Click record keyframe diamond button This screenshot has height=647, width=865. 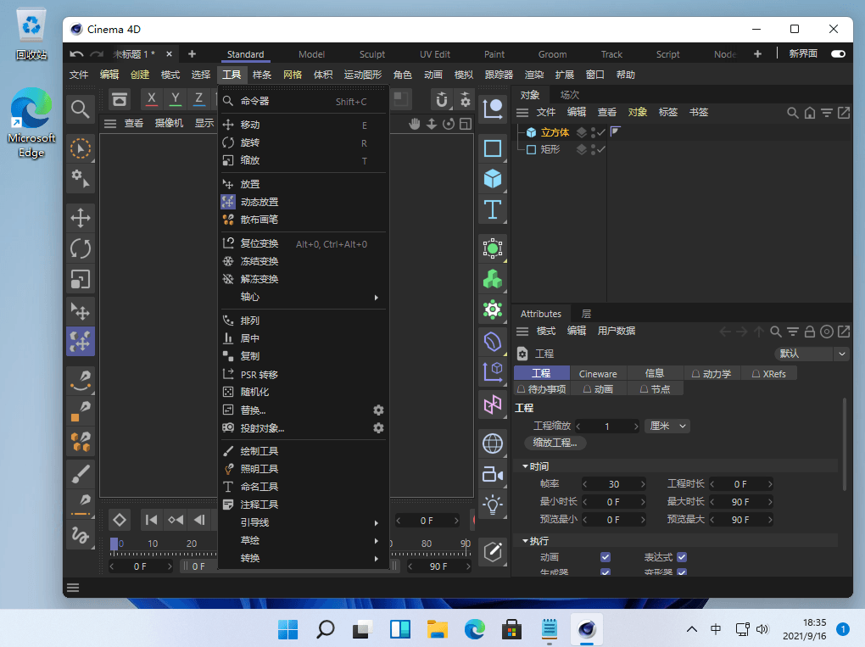[x=120, y=520]
